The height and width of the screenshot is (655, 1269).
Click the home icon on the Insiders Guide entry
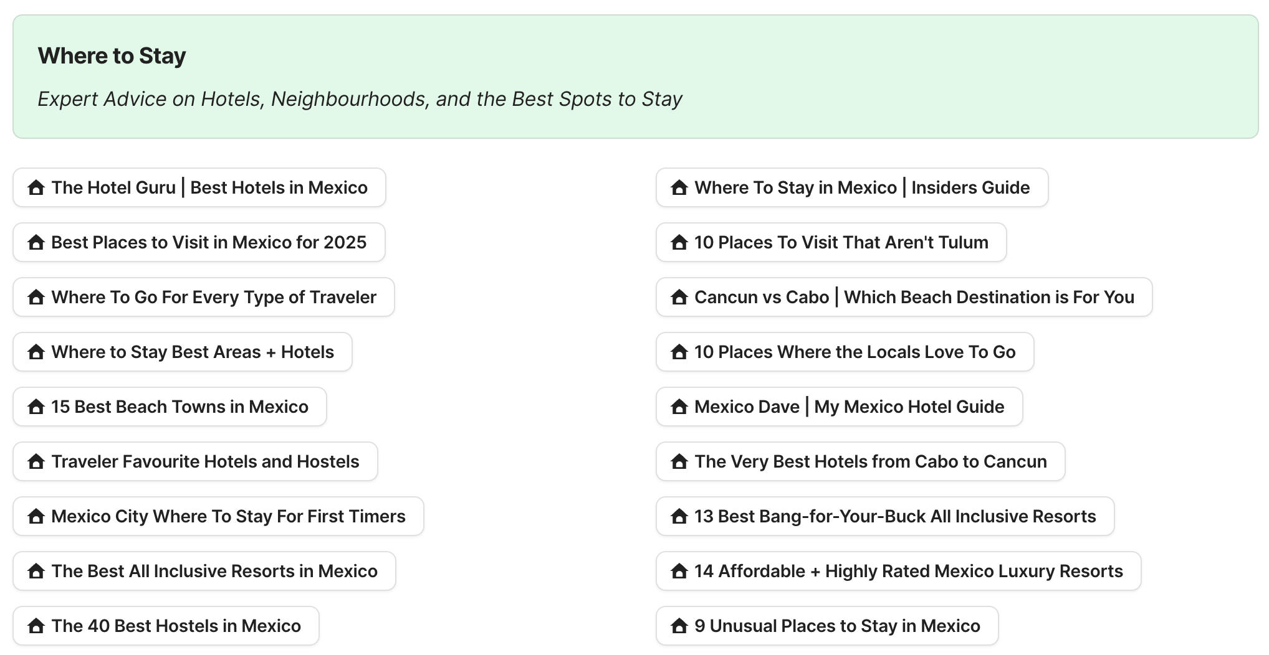click(x=679, y=187)
